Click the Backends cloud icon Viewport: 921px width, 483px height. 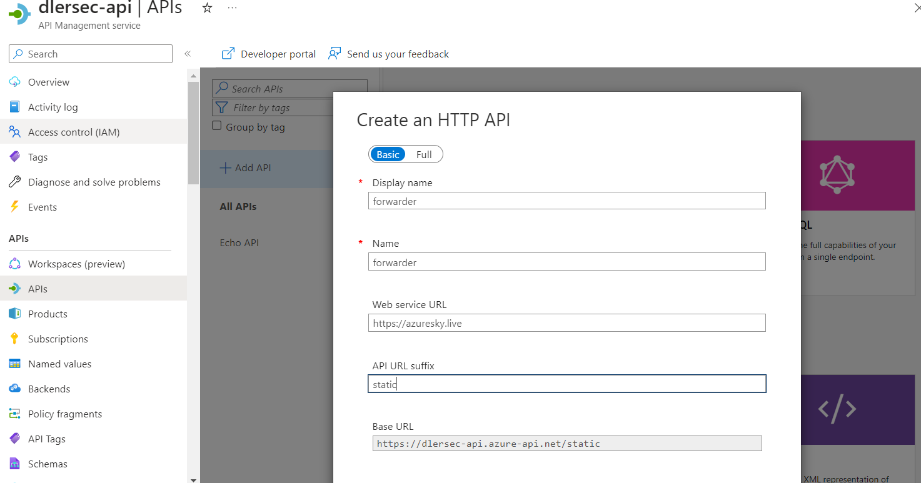click(x=15, y=389)
